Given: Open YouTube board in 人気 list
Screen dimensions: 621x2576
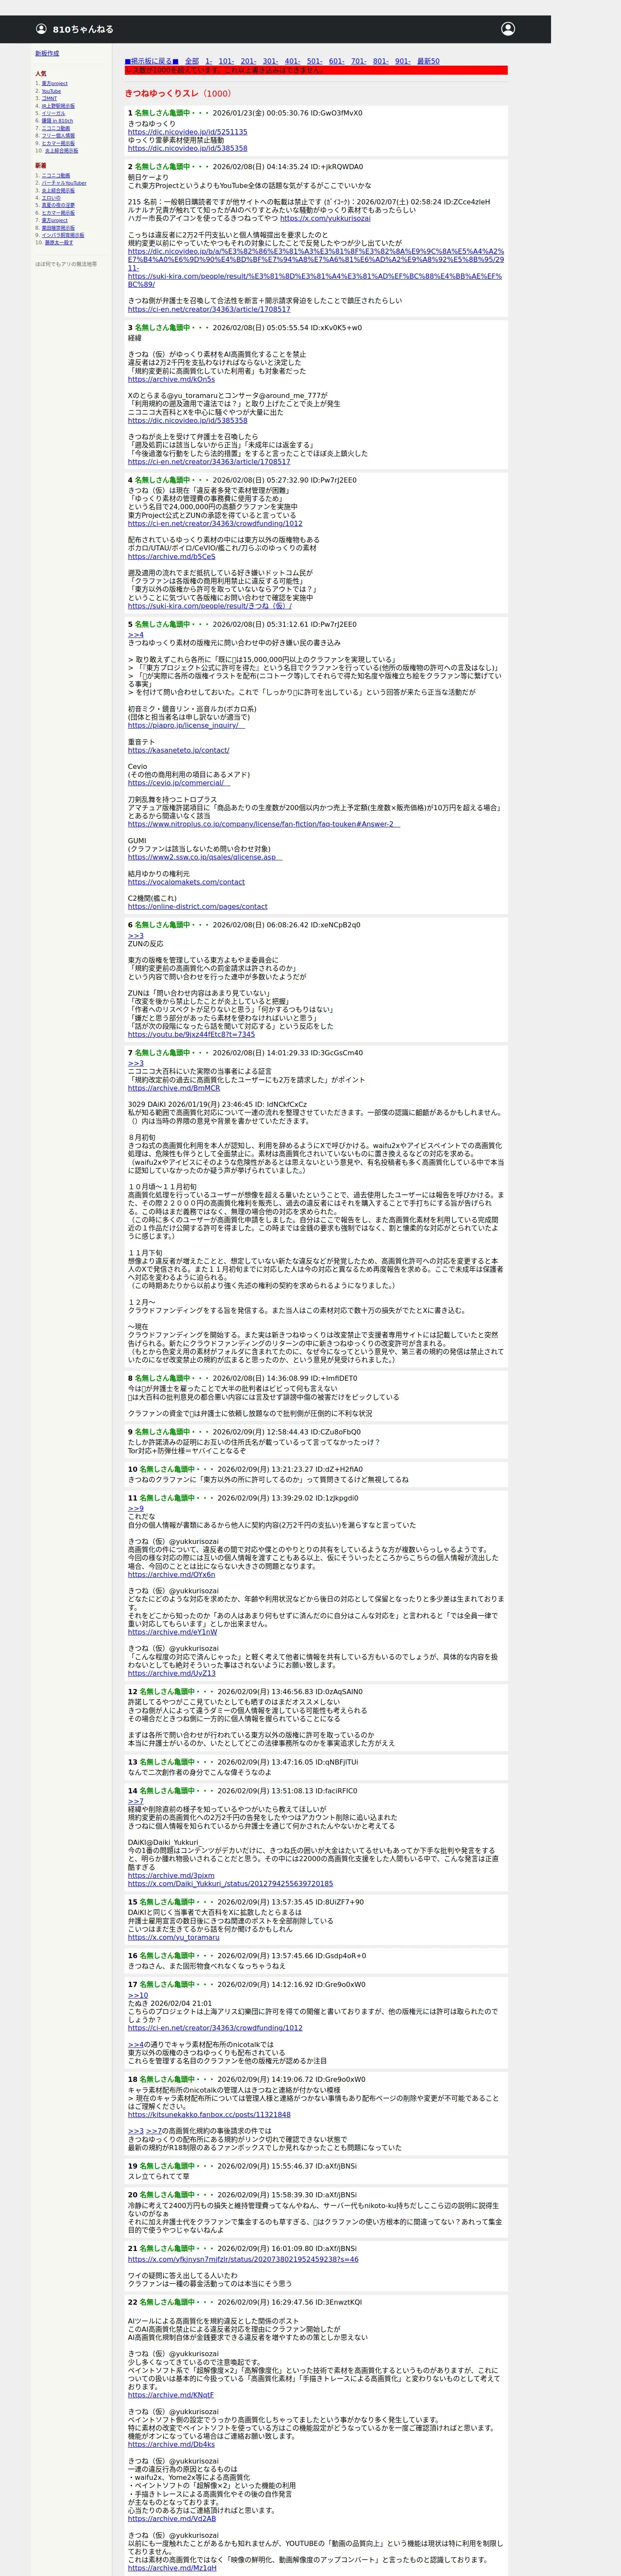Looking at the screenshot, I should (51, 91).
